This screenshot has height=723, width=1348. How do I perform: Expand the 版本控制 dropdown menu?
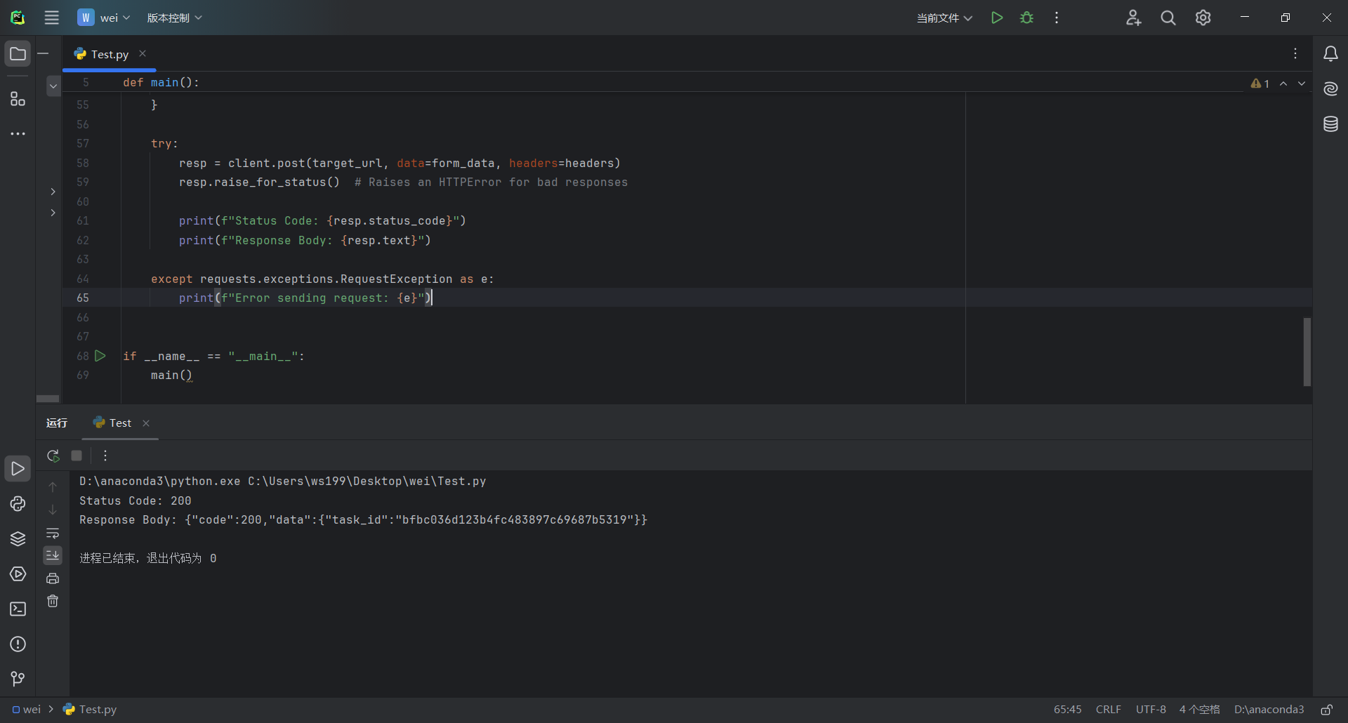pyautogui.click(x=174, y=18)
